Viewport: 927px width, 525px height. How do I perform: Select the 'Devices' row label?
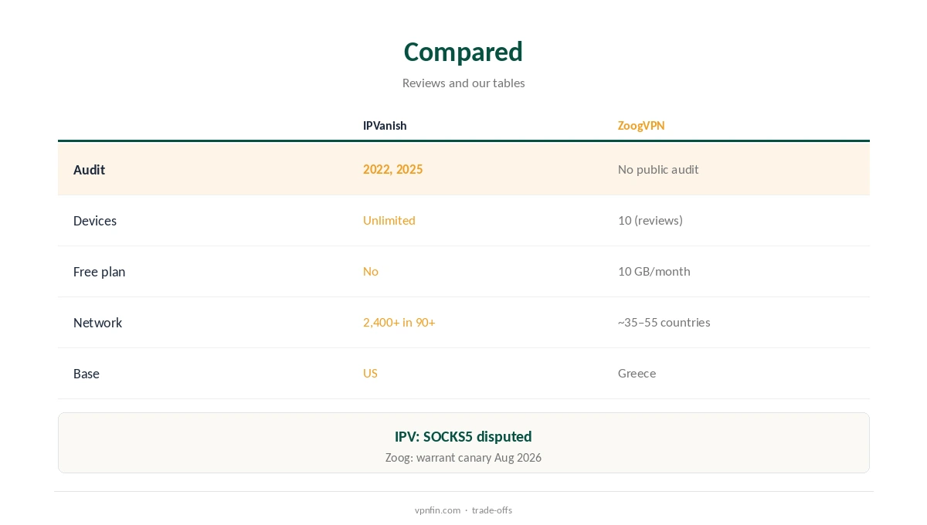pos(95,220)
